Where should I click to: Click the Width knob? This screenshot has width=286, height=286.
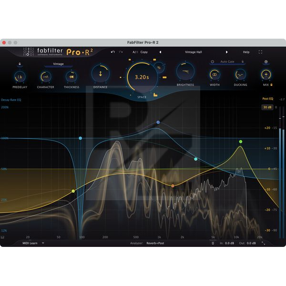214,74
